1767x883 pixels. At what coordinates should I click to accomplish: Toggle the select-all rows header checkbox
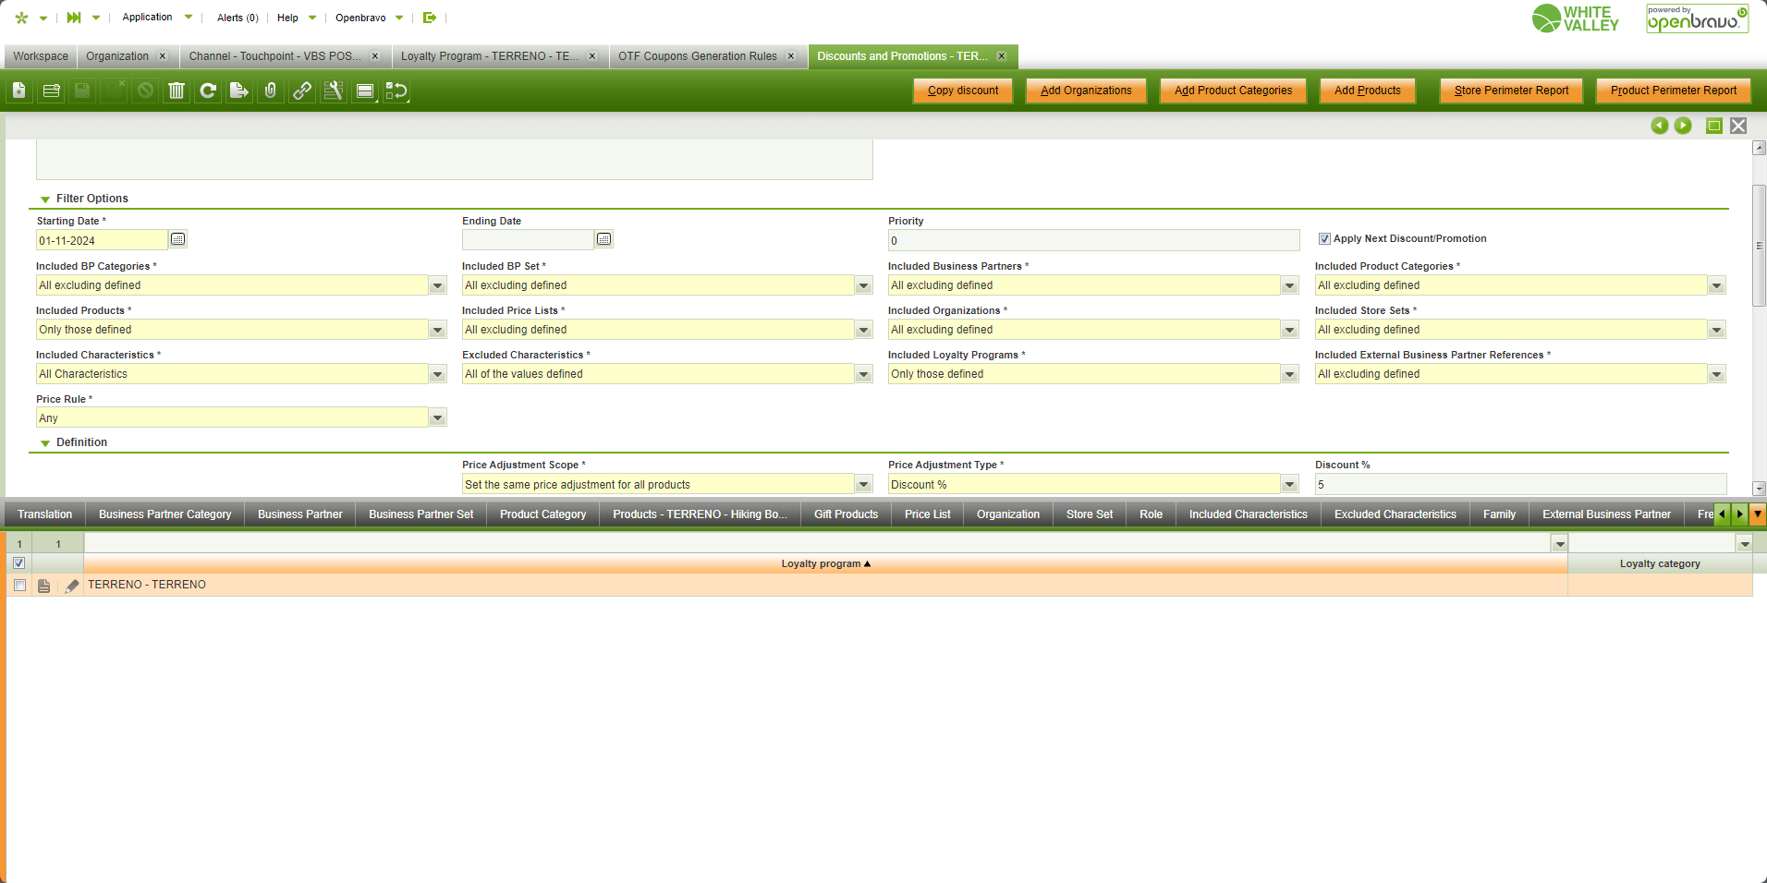(x=18, y=563)
